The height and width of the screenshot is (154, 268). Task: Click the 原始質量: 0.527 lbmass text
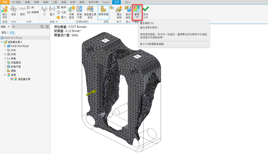coord(70,27)
